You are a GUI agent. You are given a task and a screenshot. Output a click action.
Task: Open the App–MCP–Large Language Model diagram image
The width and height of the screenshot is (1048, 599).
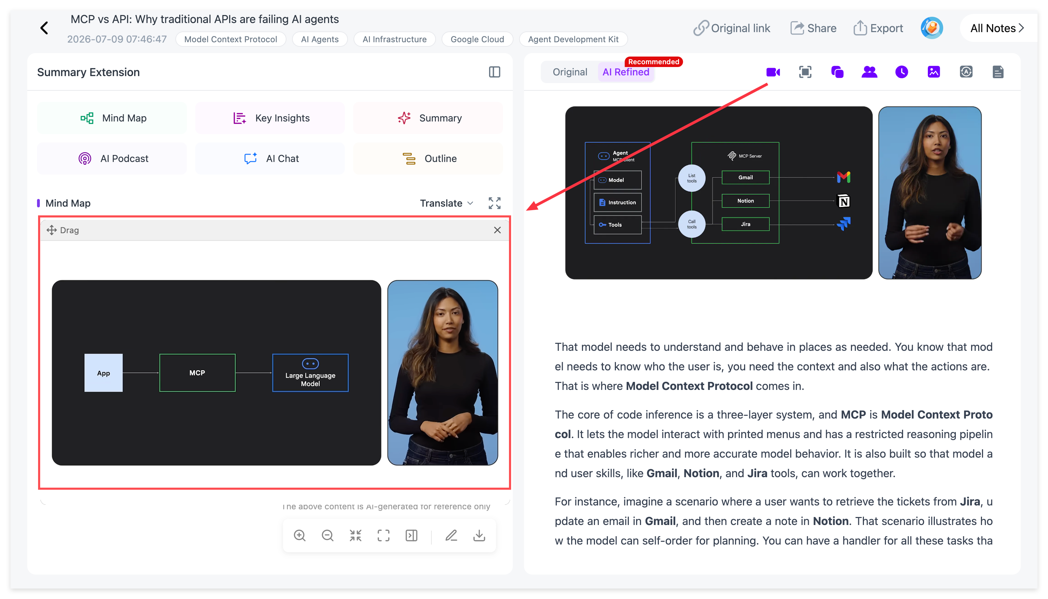point(217,373)
